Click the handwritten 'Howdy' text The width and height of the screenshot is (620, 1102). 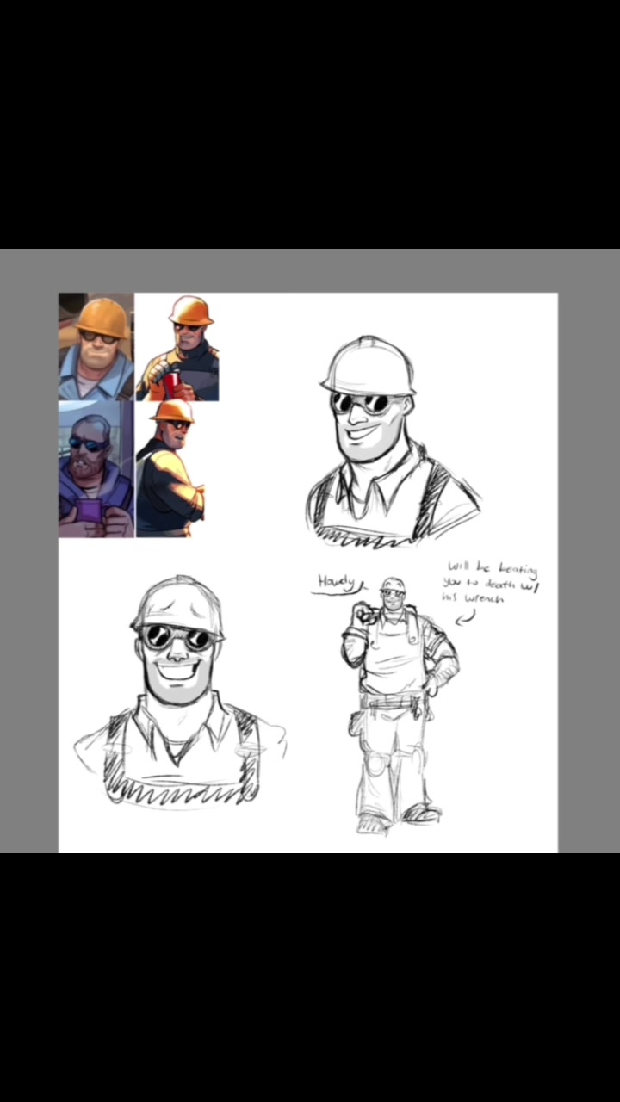[338, 585]
